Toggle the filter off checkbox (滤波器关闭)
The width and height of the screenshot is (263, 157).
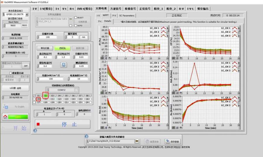10,73
